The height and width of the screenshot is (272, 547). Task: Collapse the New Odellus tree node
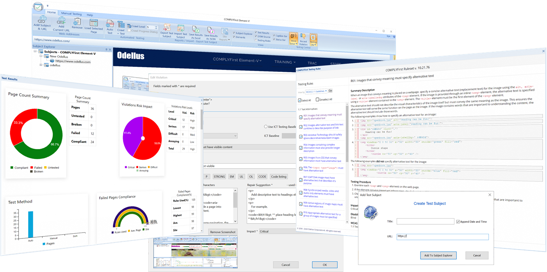[41, 57]
